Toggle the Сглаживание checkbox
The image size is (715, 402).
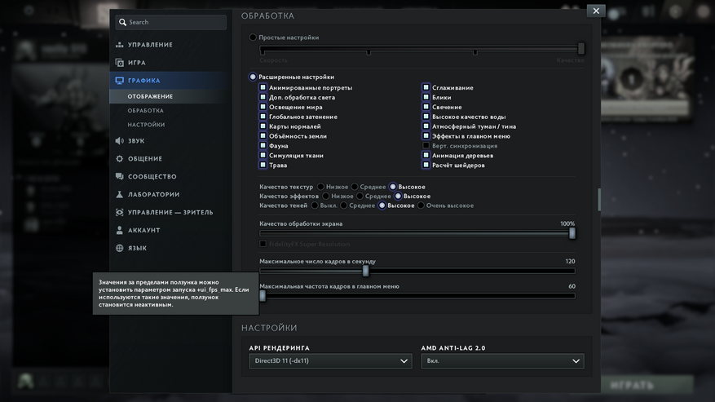(426, 88)
